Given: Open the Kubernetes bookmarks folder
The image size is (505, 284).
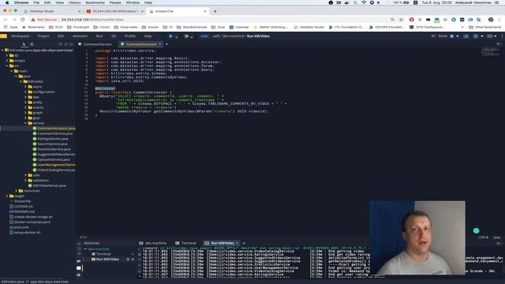Looking at the screenshot, I should 125,27.
